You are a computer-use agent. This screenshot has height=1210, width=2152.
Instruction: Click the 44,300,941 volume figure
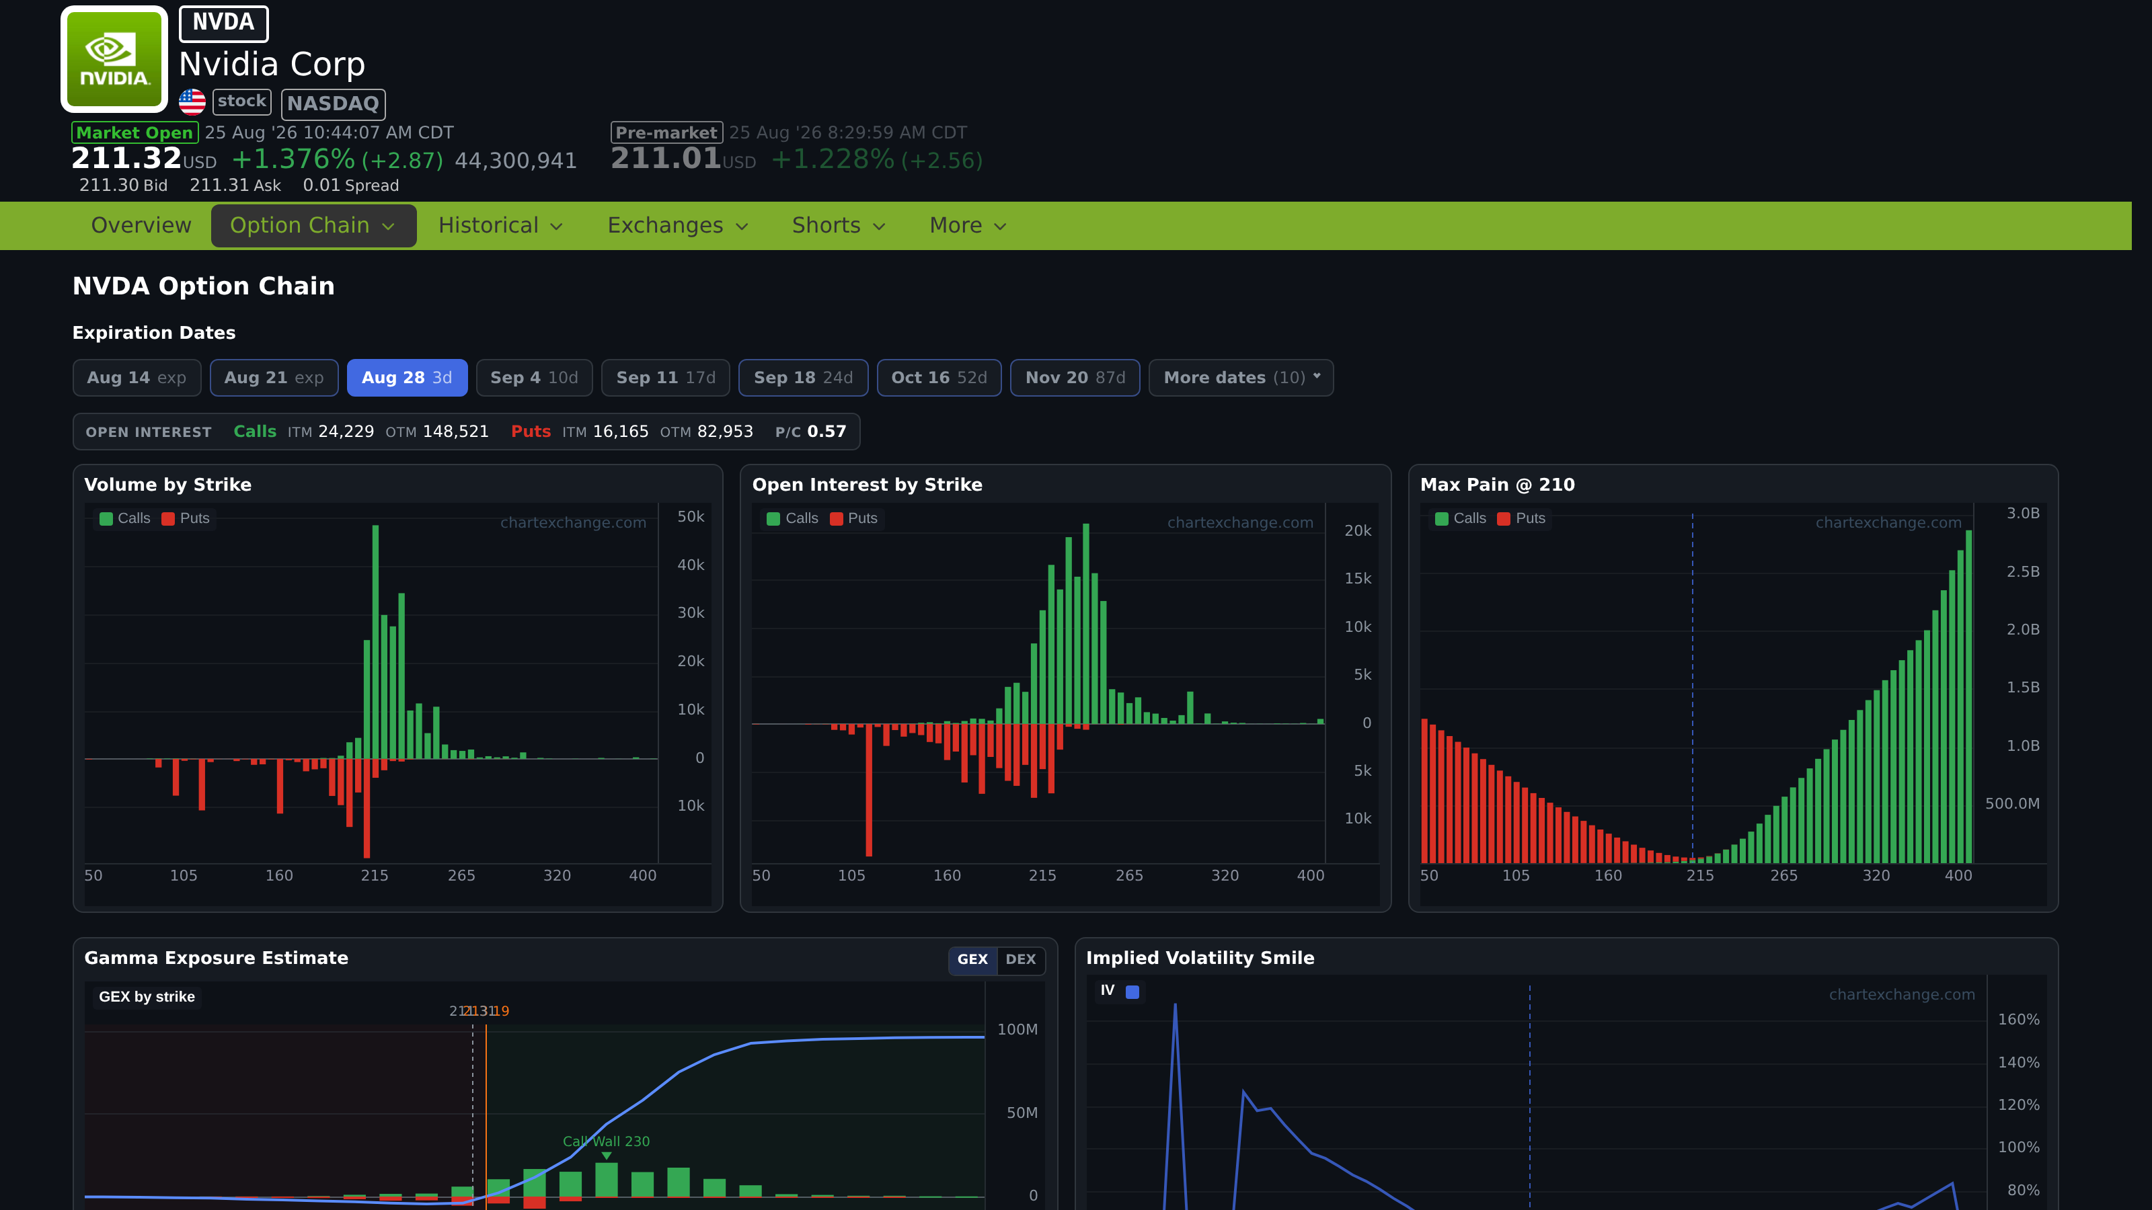tap(515, 161)
